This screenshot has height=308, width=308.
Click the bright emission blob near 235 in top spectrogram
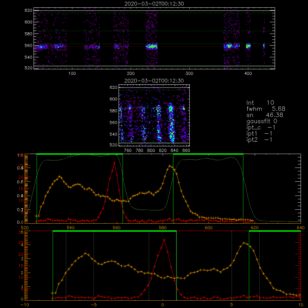(x=152, y=47)
